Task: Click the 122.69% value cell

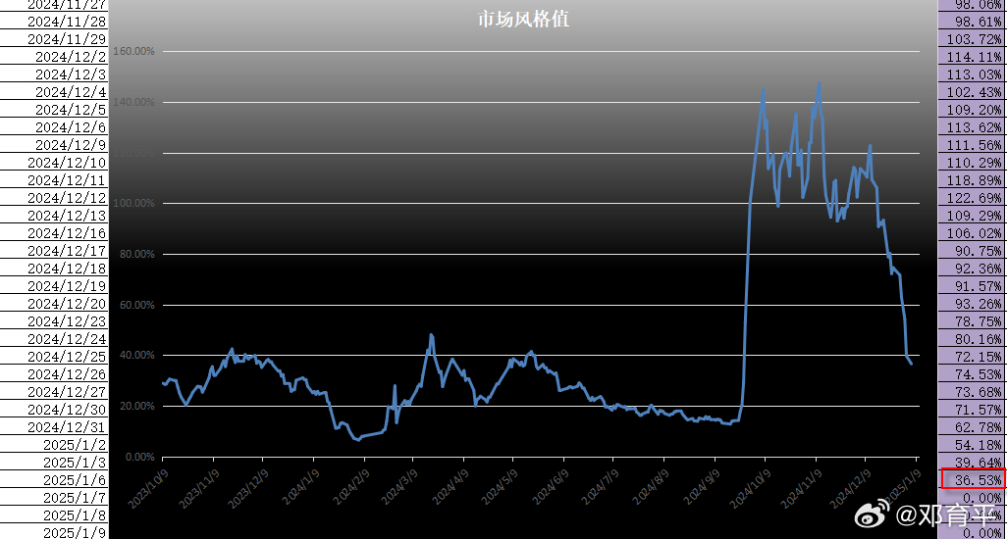Action: [x=973, y=197]
